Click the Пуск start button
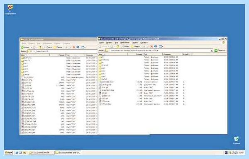The height and width of the screenshot is (159, 249). click(9, 153)
